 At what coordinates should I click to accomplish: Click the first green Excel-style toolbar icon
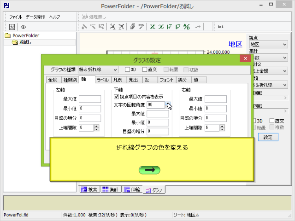(153, 27)
